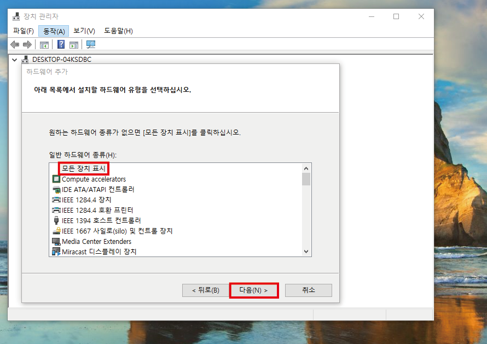Select IEEE 1284.4 호환 프린터 list entry
The image size is (487, 344).
(x=97, y=210)
